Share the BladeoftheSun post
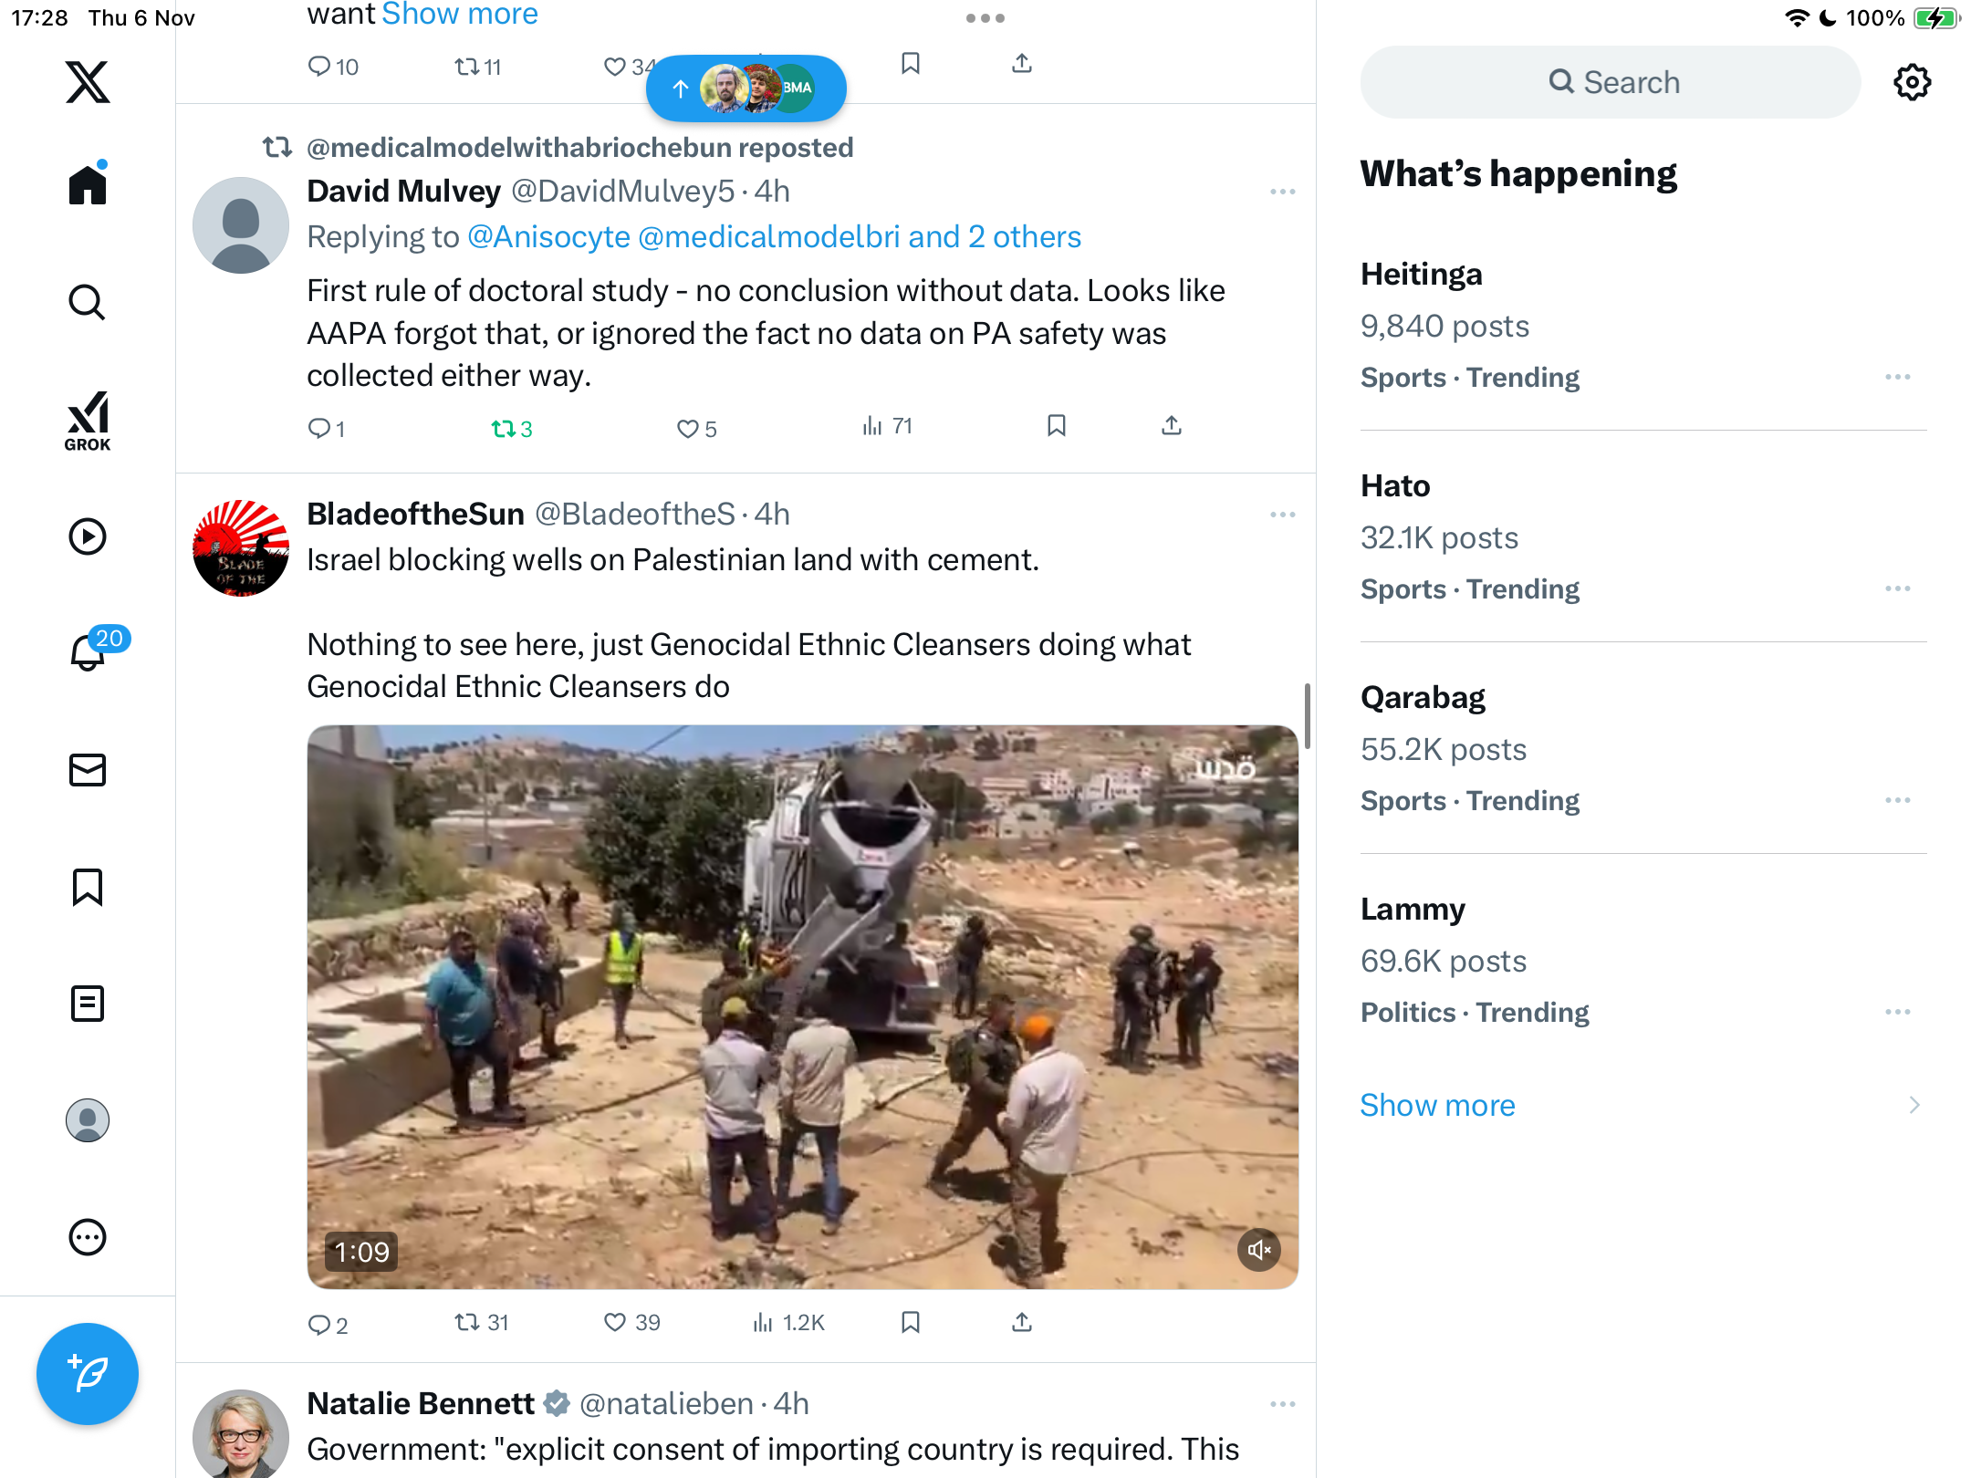1971x1478 pixels. [1022, 1322]
